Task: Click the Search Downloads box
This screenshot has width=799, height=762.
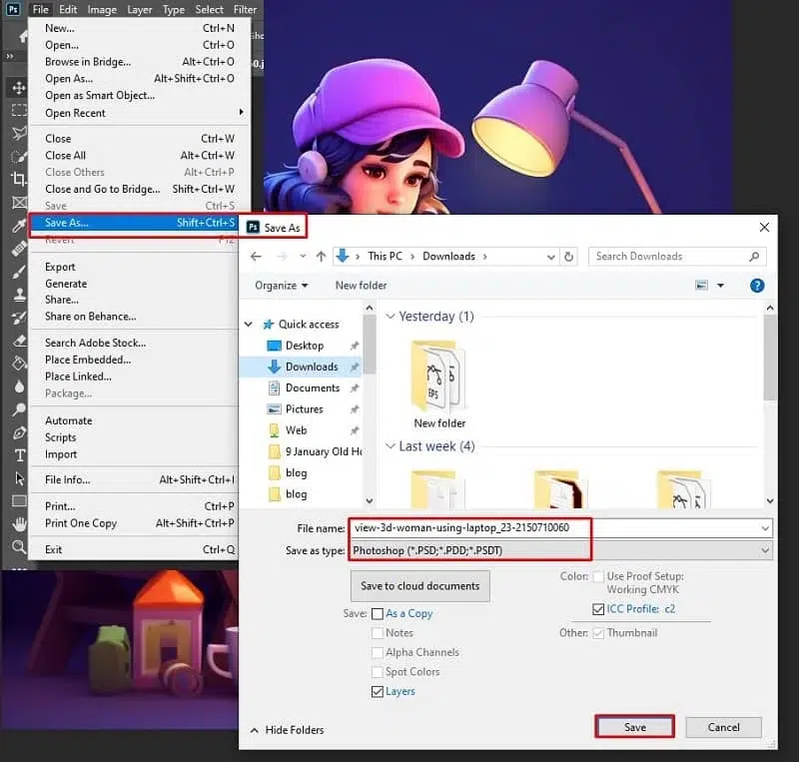Action: 677,257
